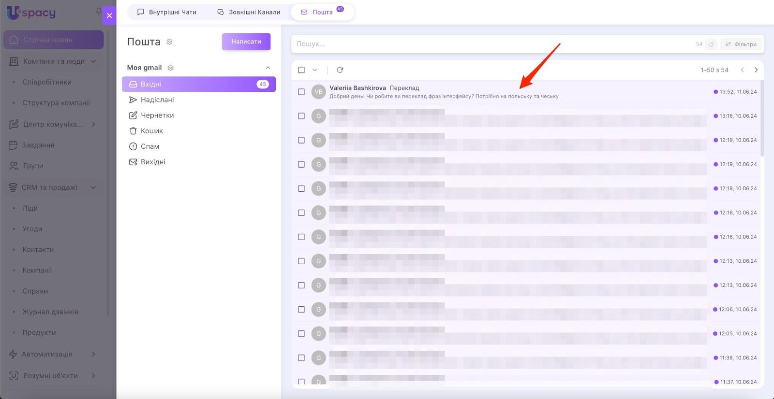Check the email received at 12:06
This screenshot has height=399, width=774.
point(301,310)
